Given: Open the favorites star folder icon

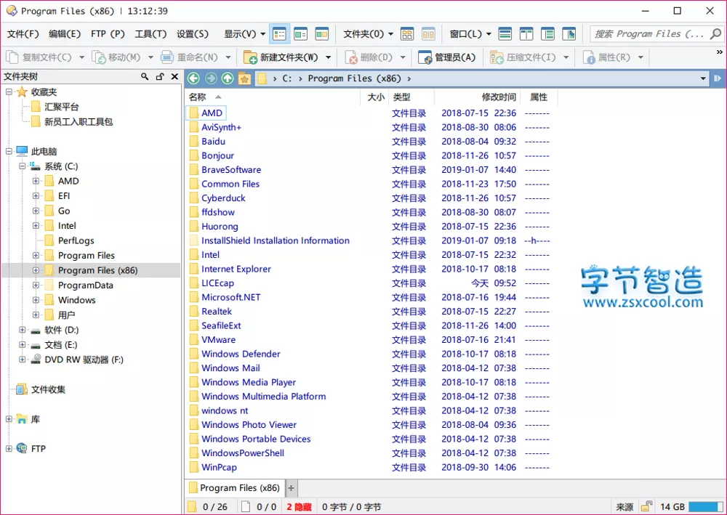Looking at the screenshot, I should 244,78.
